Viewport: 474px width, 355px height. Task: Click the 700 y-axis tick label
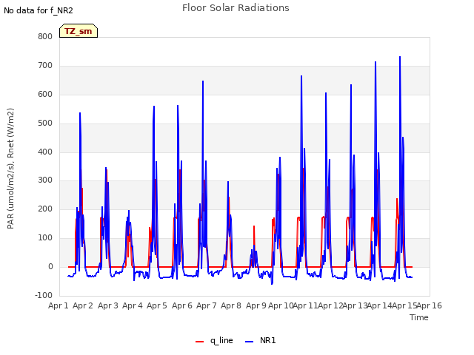pyautogui.click(x=45, y=66)
